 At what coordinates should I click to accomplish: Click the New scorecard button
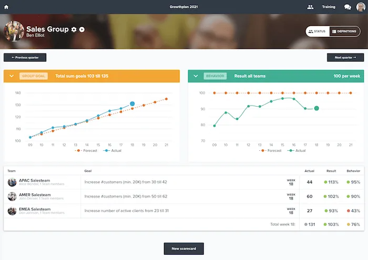(x=183, y=248)
